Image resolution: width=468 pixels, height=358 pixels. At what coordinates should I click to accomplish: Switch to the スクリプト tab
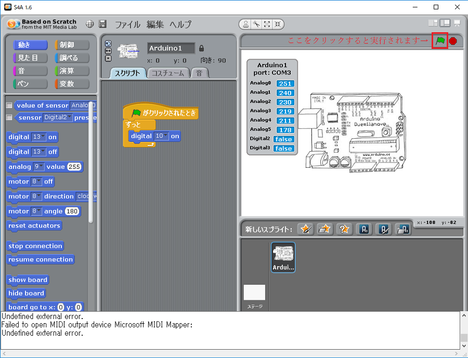(128, 73)
